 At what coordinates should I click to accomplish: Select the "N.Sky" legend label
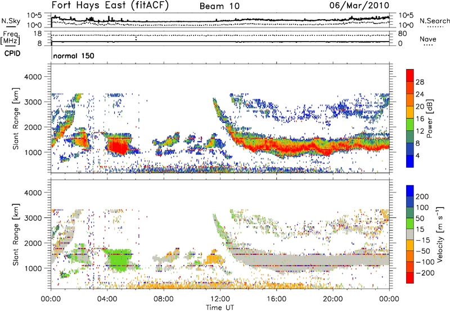(11, 21)
